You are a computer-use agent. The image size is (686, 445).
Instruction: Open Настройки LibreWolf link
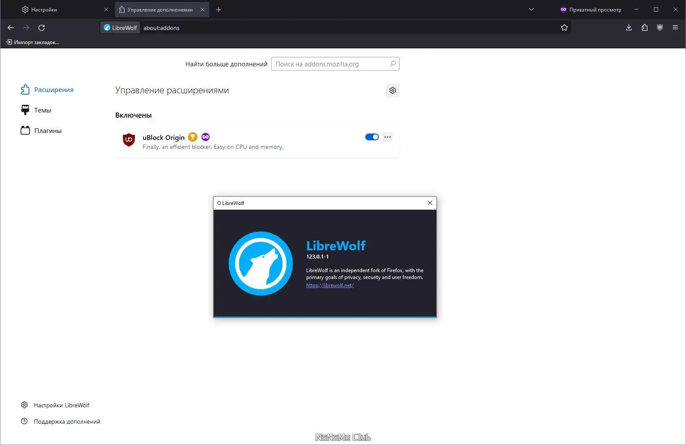click(x=55, y=405)
